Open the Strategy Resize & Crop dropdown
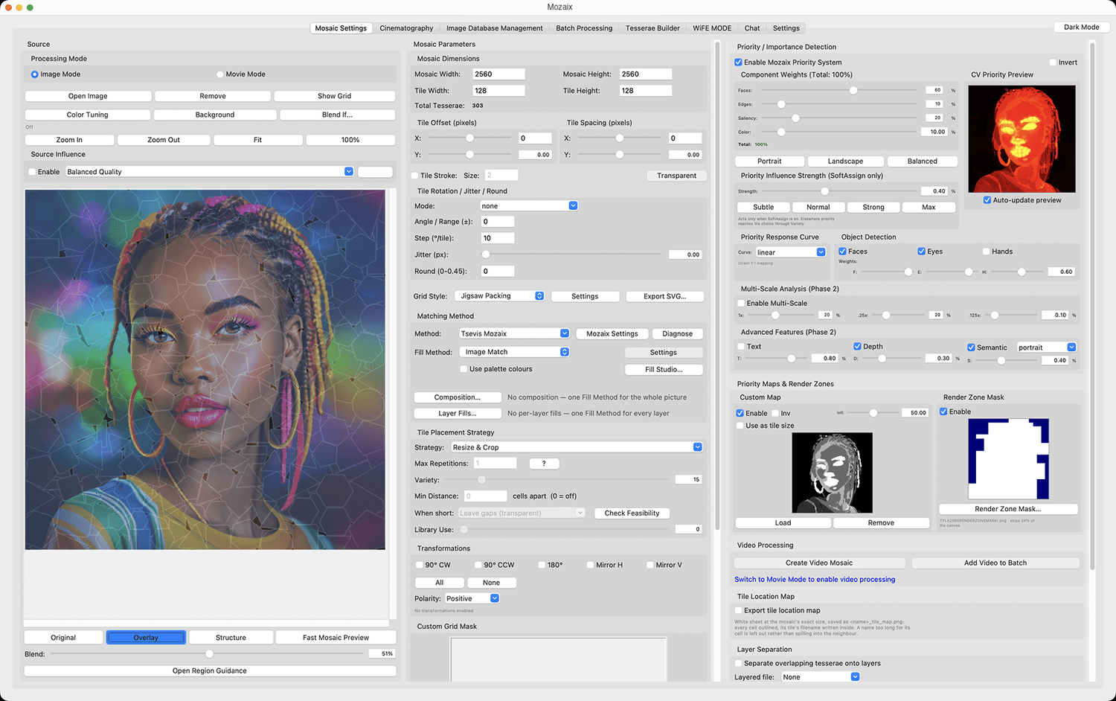Image resolution: width=1116 pixels, height=701 pixels. (x=577, y=447)
